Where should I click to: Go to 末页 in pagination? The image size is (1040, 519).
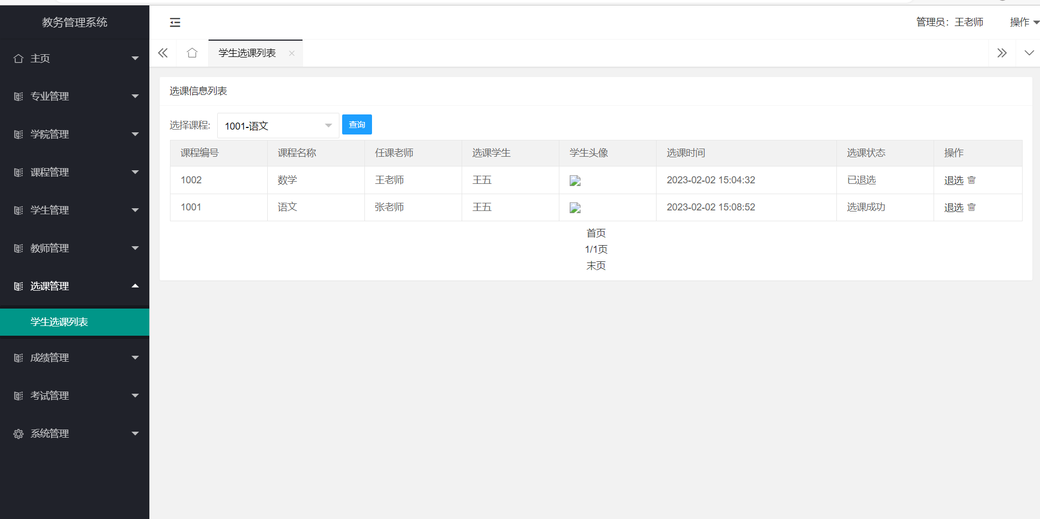click(596, 266)
